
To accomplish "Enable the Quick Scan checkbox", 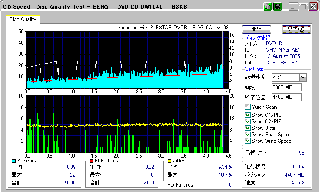I will (248, 107).
